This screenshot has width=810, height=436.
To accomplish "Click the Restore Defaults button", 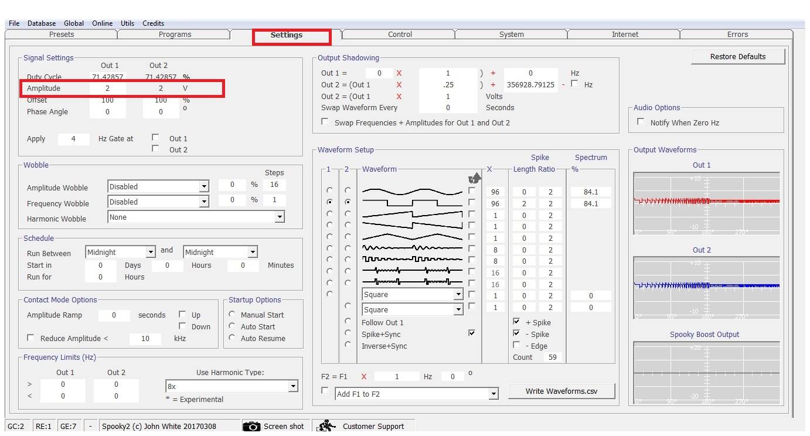I will point(738,57).
